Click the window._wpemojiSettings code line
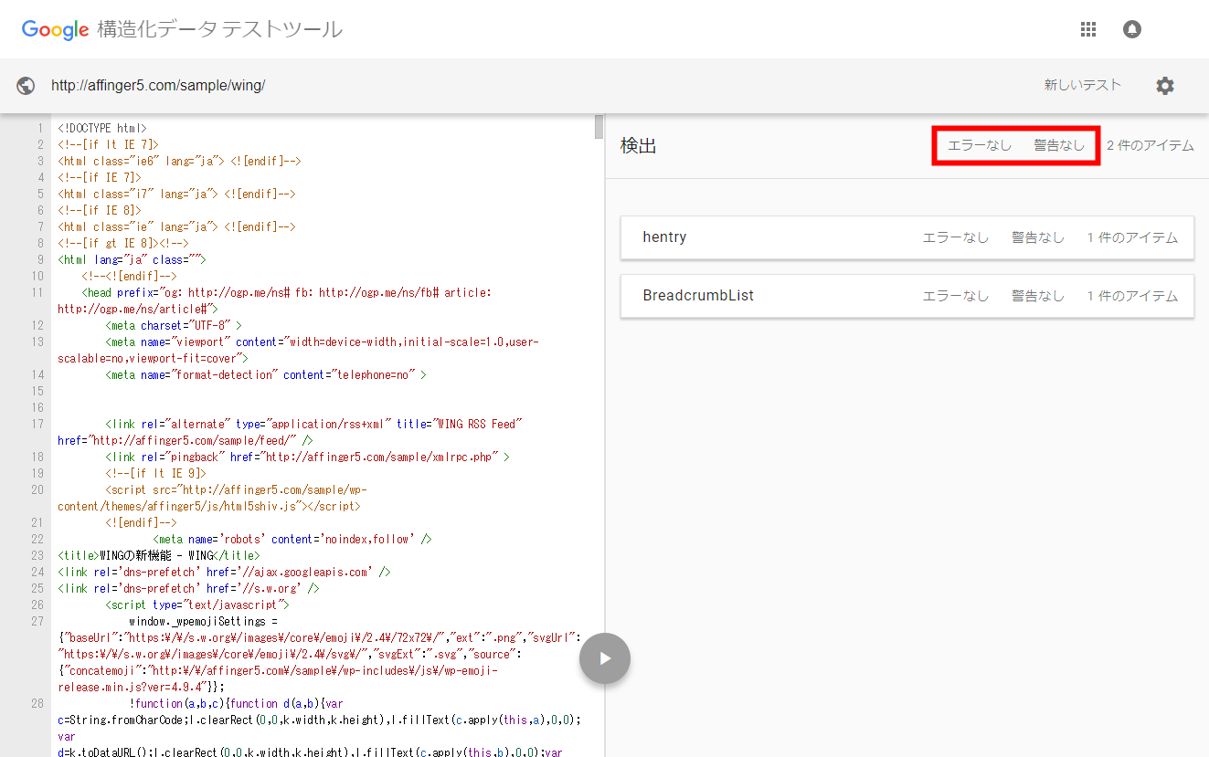 [x=203, y=621]
